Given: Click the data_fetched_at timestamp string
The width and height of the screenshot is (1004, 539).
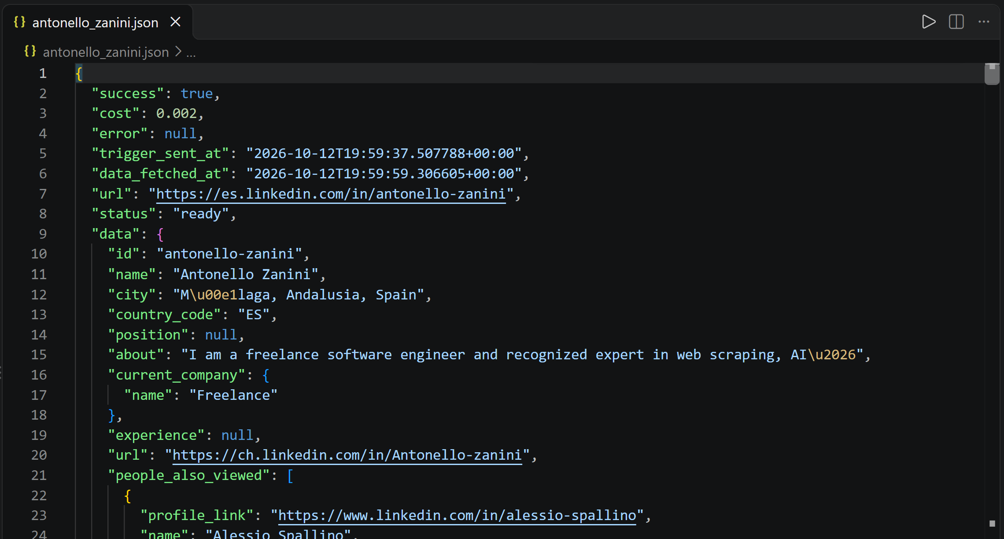Looking at the screenshot, I should coord(384,174).
